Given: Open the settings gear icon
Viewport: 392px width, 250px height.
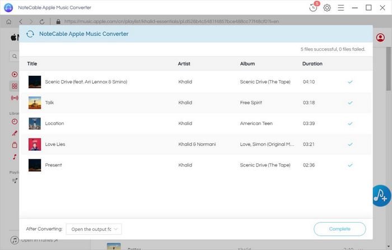Looking at the screenshot, I should (x=327, y=8).
